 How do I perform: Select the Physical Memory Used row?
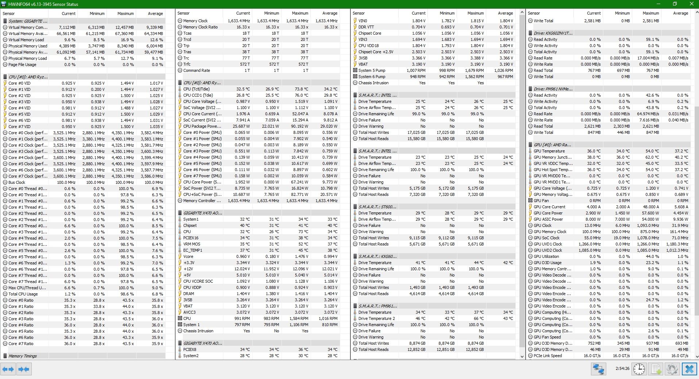[x=83, y=46]
